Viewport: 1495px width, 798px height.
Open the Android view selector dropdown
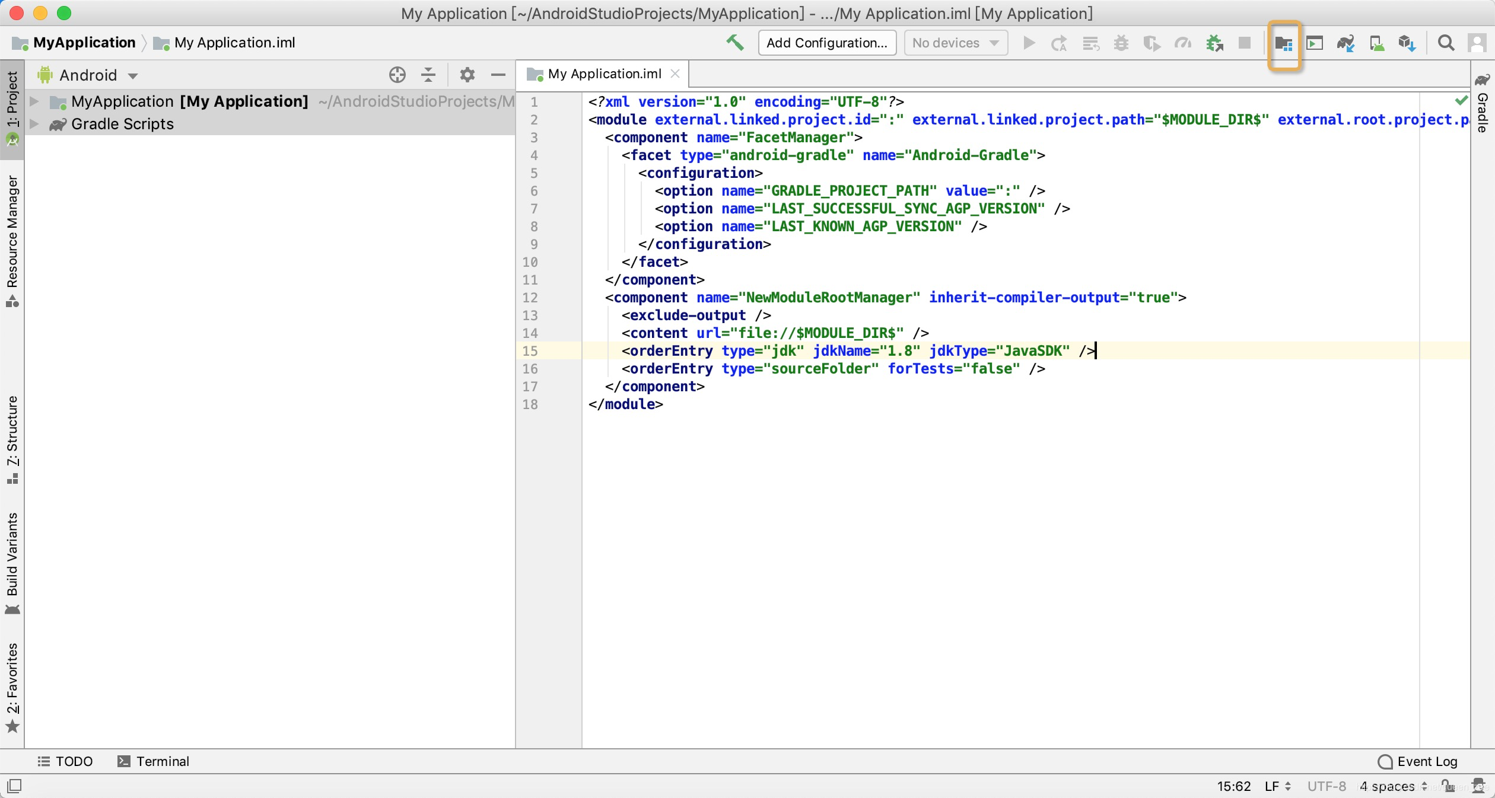pyautogui.click(x=88, y=75)
